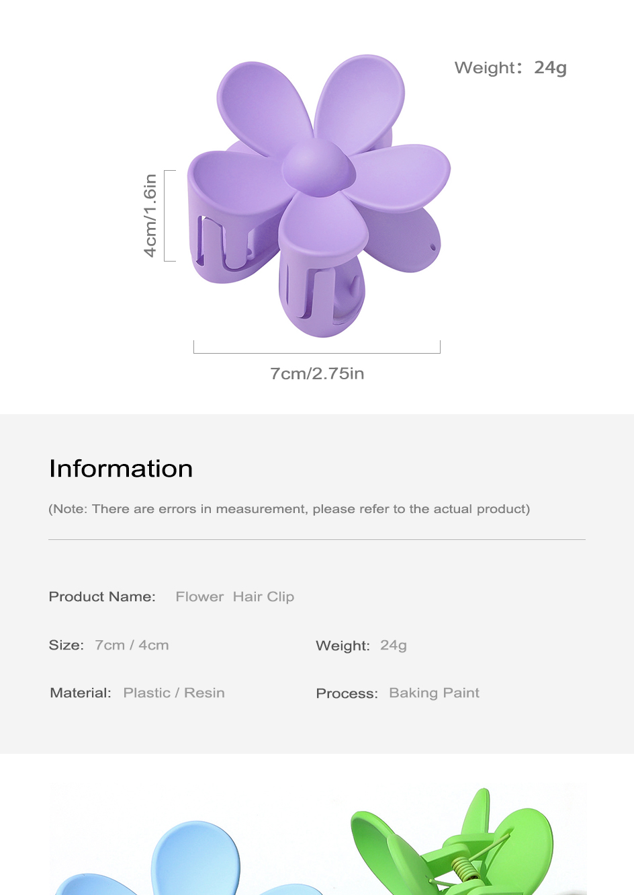The width and height of the screenshot is (634, 895).
Task: Click the purple flower's round center
Action: click(x=318, y=167)
